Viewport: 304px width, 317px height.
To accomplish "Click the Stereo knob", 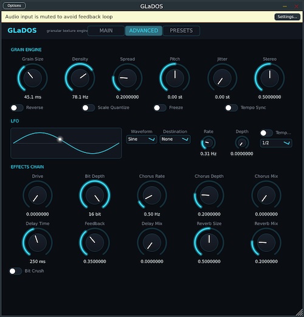I will pyautogui.click(x=269, y=78).
